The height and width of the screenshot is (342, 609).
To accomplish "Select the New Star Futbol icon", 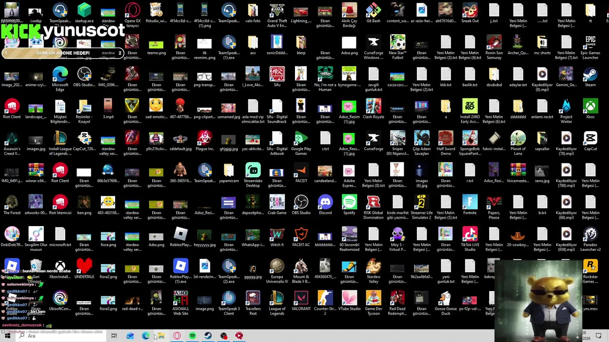I will (x=398, y=47).
